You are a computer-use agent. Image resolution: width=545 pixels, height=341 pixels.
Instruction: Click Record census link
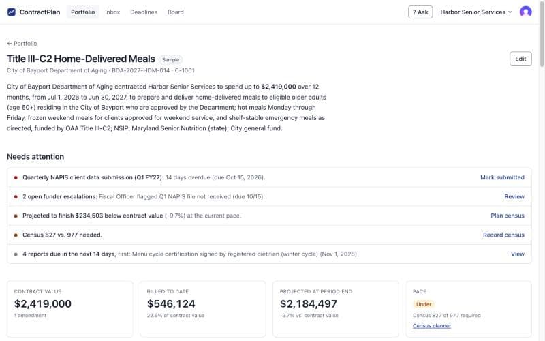click(503, 235)
